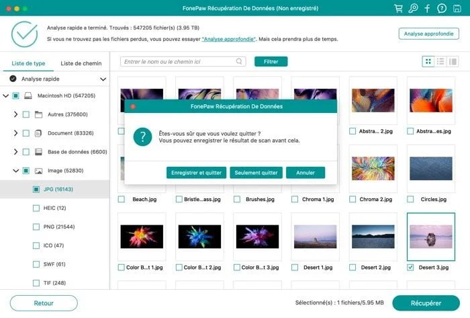Click the key registration icon

point(413,8)
